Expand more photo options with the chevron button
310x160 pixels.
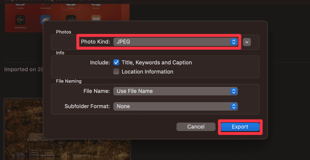[247, 42]
